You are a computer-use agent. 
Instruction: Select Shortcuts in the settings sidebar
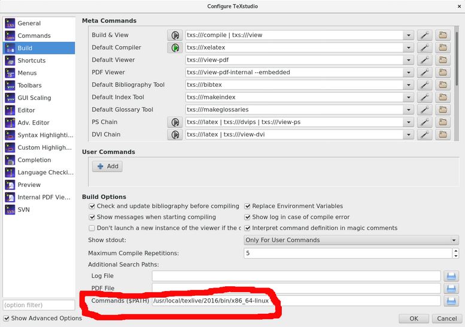(30, 60)
